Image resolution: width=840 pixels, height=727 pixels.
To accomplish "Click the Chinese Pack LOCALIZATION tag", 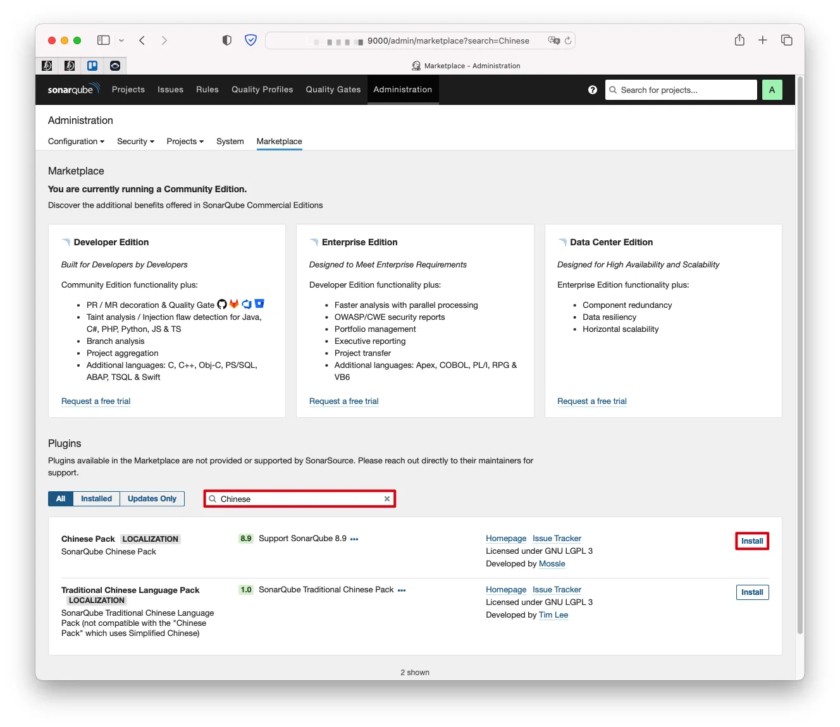I will click(x=151, y=539).
